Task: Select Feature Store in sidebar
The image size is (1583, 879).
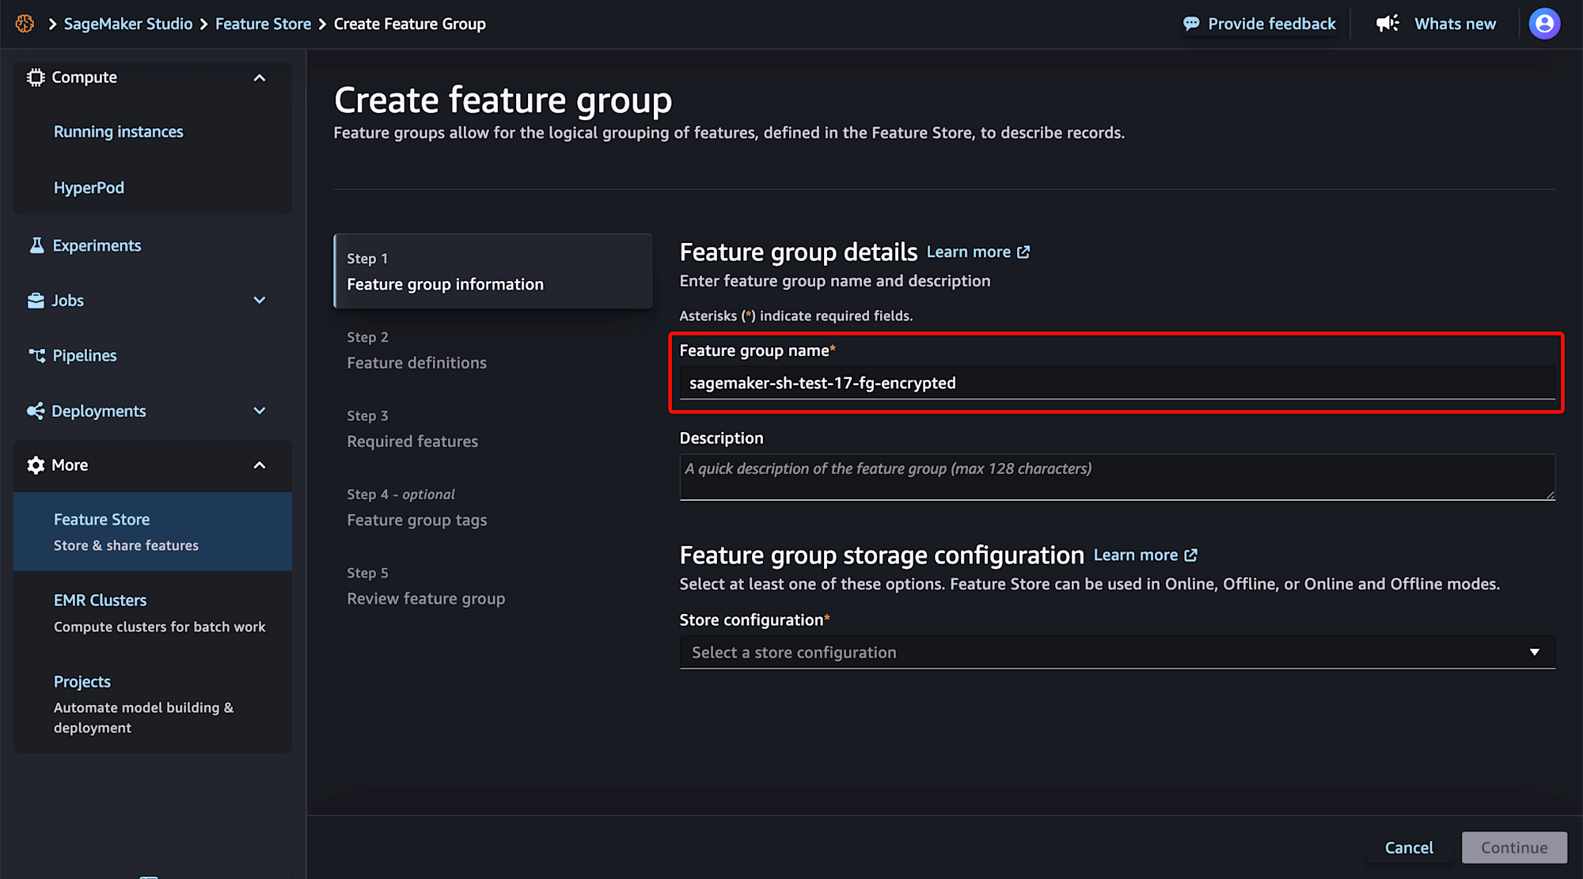Action: click(153, 532)
